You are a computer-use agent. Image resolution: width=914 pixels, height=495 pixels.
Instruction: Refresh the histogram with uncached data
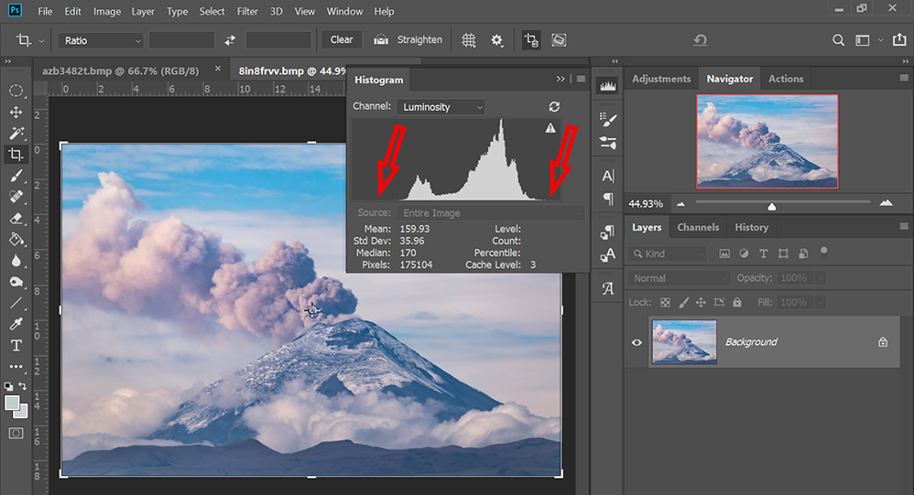[553, 107]
